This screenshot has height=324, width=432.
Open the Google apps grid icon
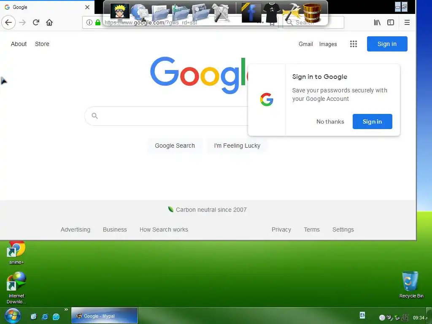pos(354,44)
